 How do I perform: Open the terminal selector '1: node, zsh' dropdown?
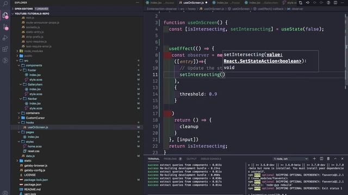click(290, 159)
